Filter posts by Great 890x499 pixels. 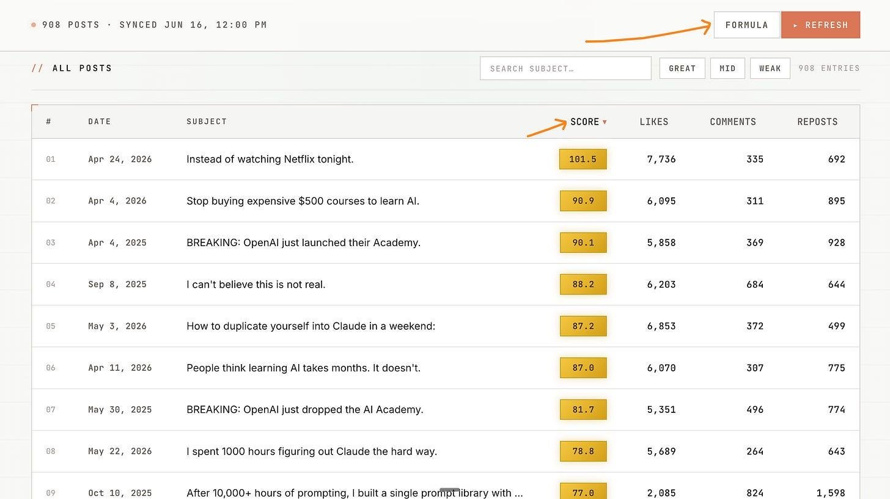(x=682, y=68)
